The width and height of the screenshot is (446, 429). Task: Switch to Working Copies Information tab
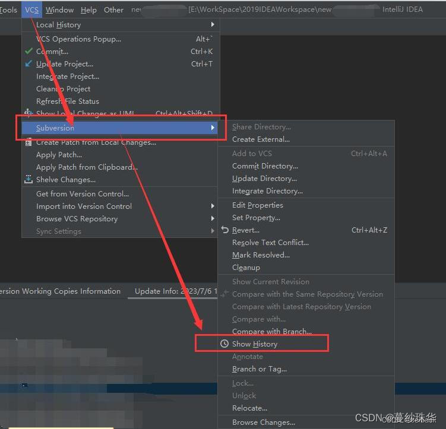point(61,291)
